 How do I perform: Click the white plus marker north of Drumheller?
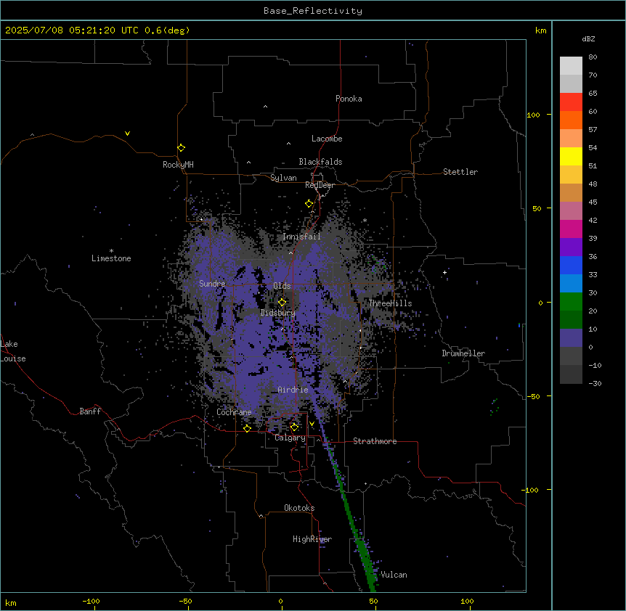pyautogui.click(x=444, y=272)
